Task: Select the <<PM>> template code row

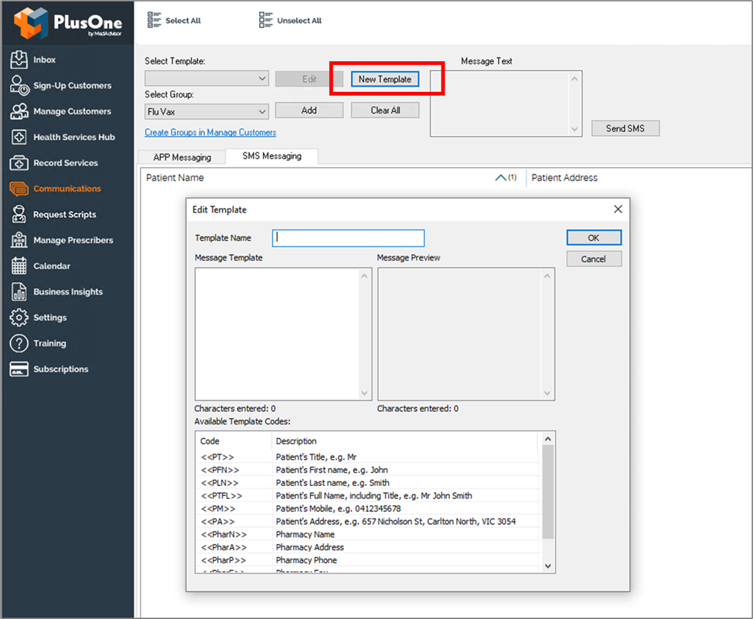Action: (x=368, y=508)
